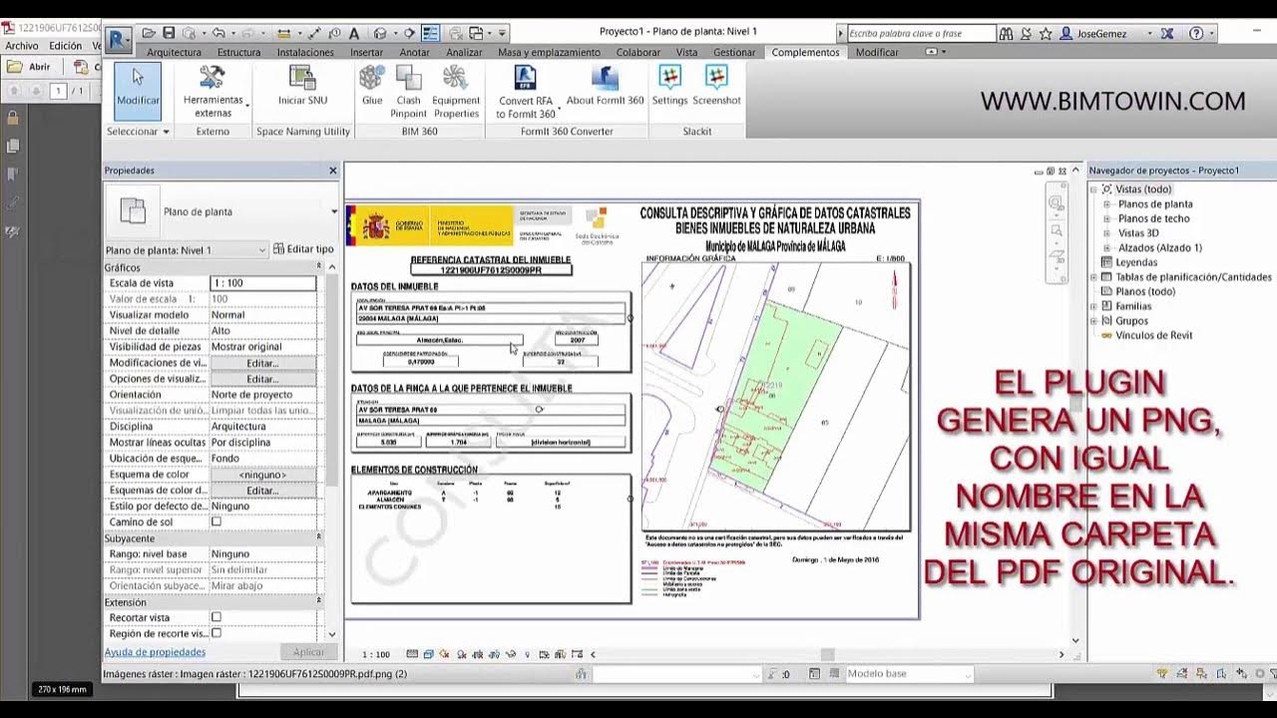1277x718 pixels.
Task: Toggle Región de recorte visible checkbox
Action: click(x=215, y=633)
